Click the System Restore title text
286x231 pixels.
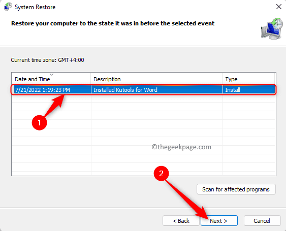35,7
